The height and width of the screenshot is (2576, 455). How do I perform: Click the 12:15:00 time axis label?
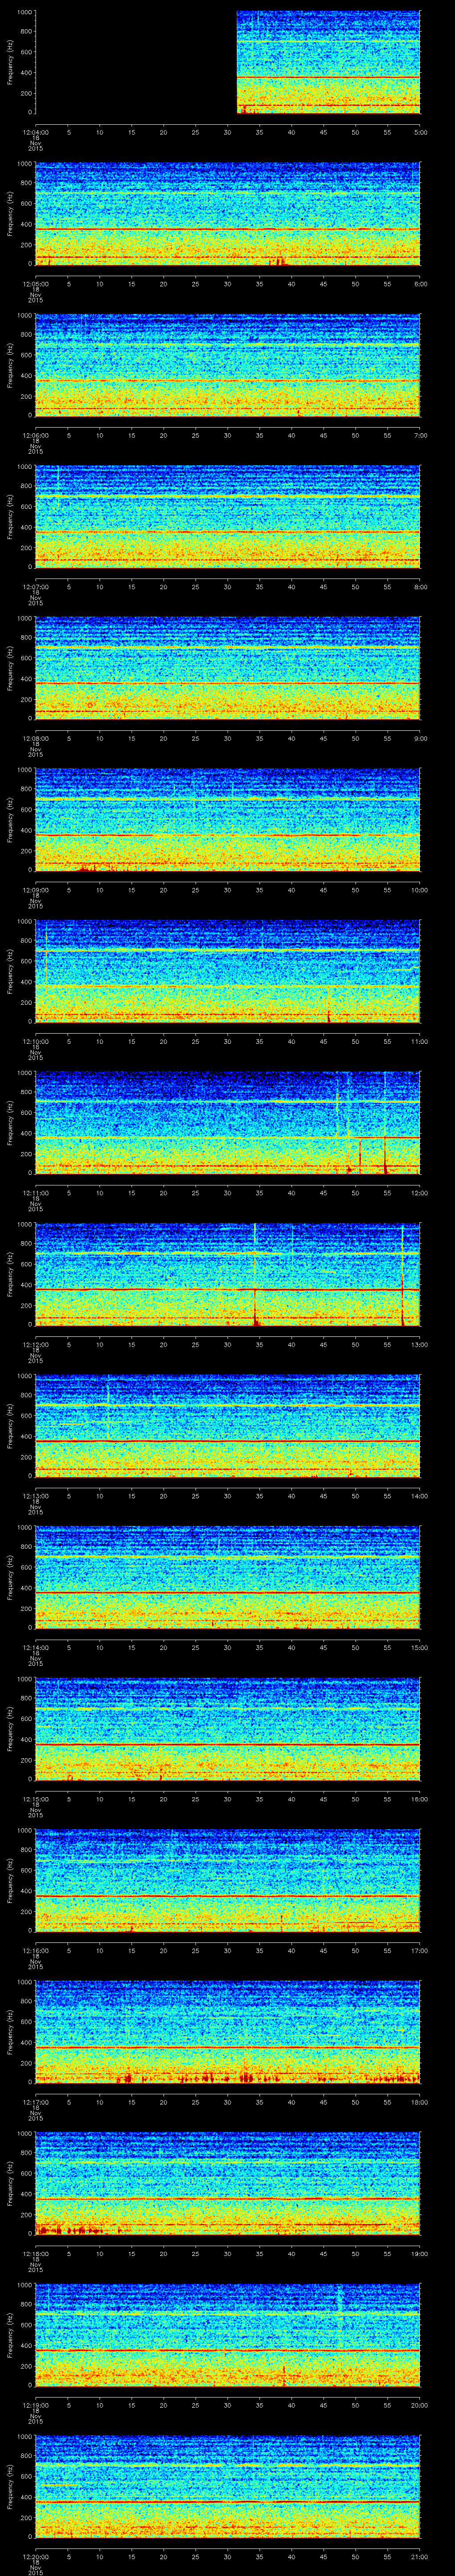pos(35,1799)
